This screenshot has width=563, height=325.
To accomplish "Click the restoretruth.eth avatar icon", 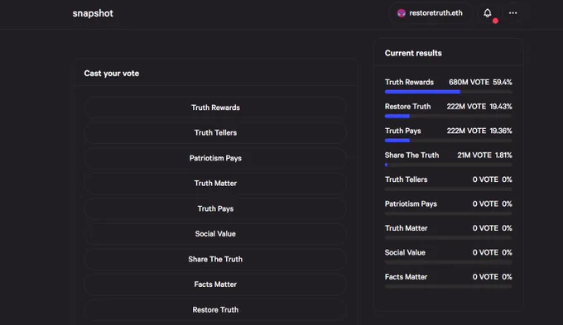I will 401,13.
